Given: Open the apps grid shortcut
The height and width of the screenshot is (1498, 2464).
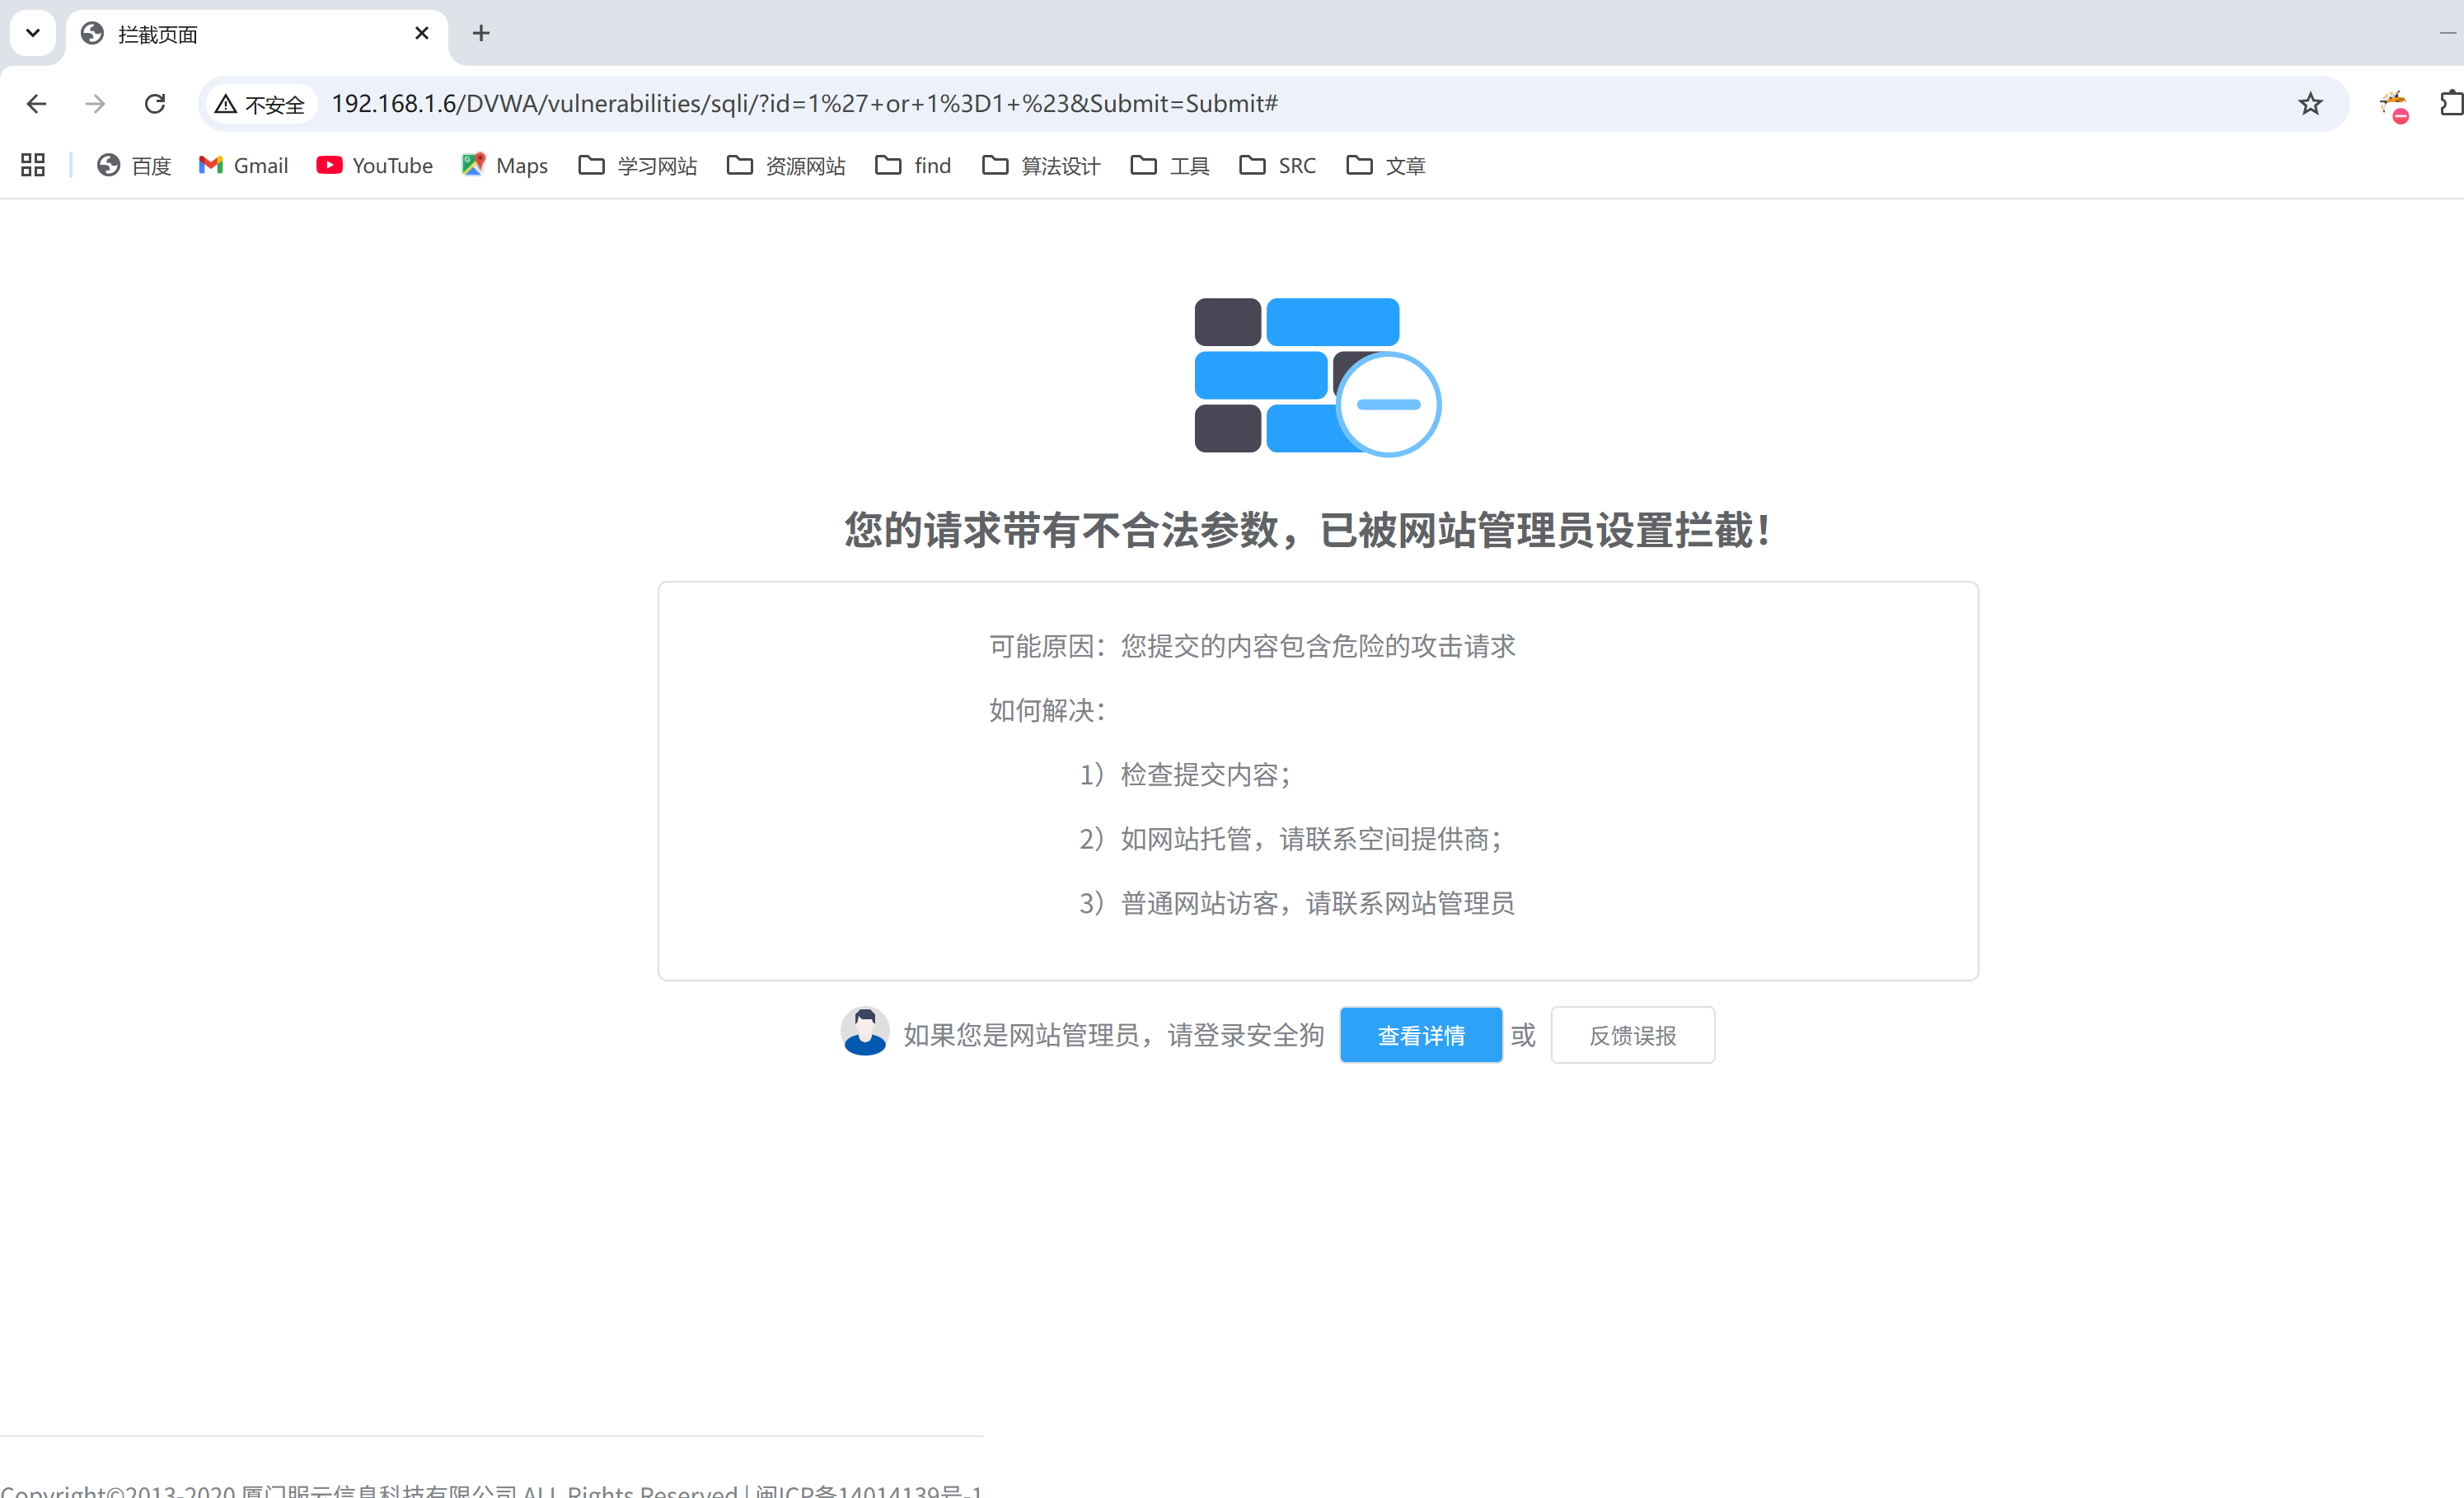Looking at the screenshot, I should tap(33, 165).
